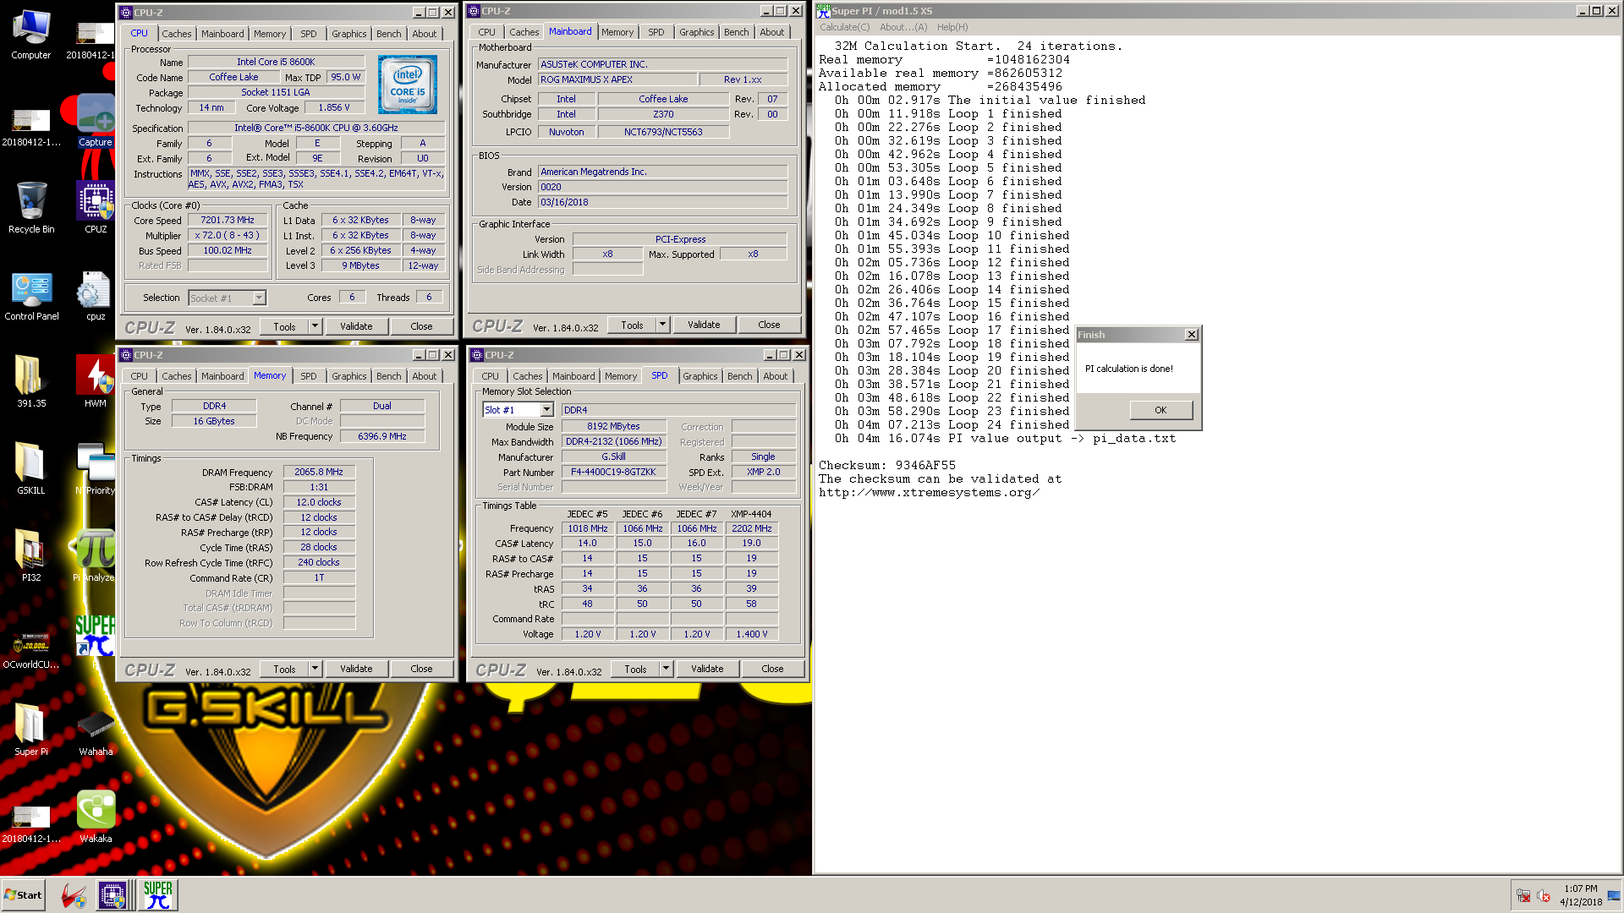Expand Tools dropdown arrow in Memory window
The height and width of the screenshot is (913, 1624).
tap(315, 669)
